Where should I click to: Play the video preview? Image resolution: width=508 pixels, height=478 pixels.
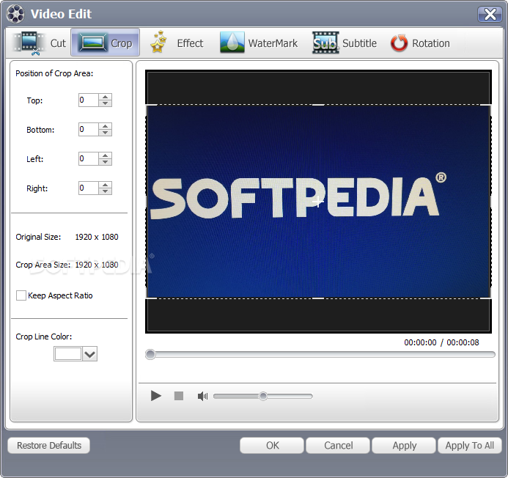point(156,396)
